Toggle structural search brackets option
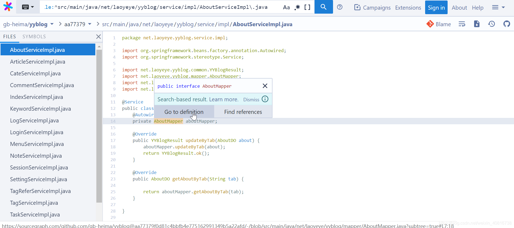This screenshot has width=514, height=228. click(x=307, y=7)
